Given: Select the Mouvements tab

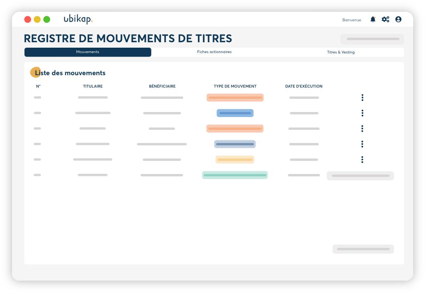Looking at the screenshot, I should pyautogui.click(x=88, y=52).
